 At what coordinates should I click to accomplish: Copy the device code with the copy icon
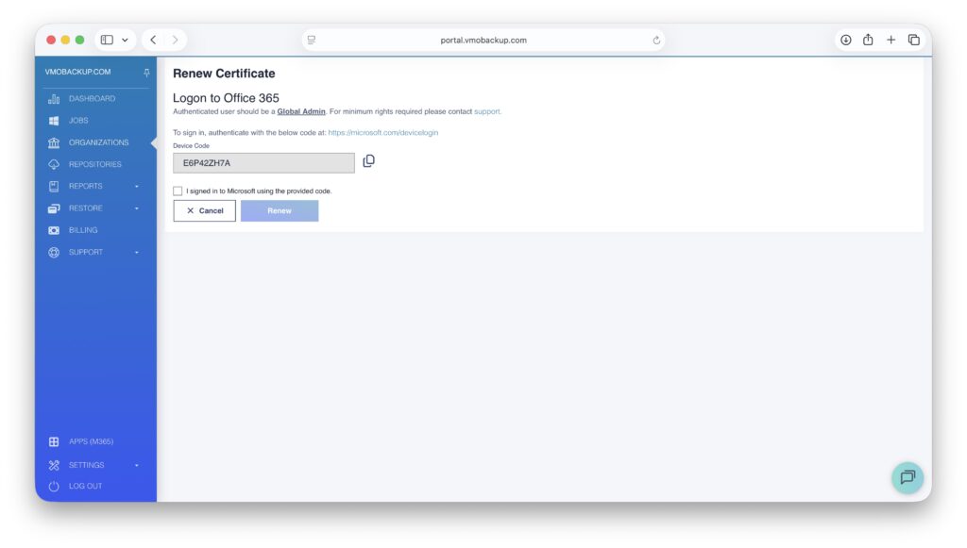[368, 161]
